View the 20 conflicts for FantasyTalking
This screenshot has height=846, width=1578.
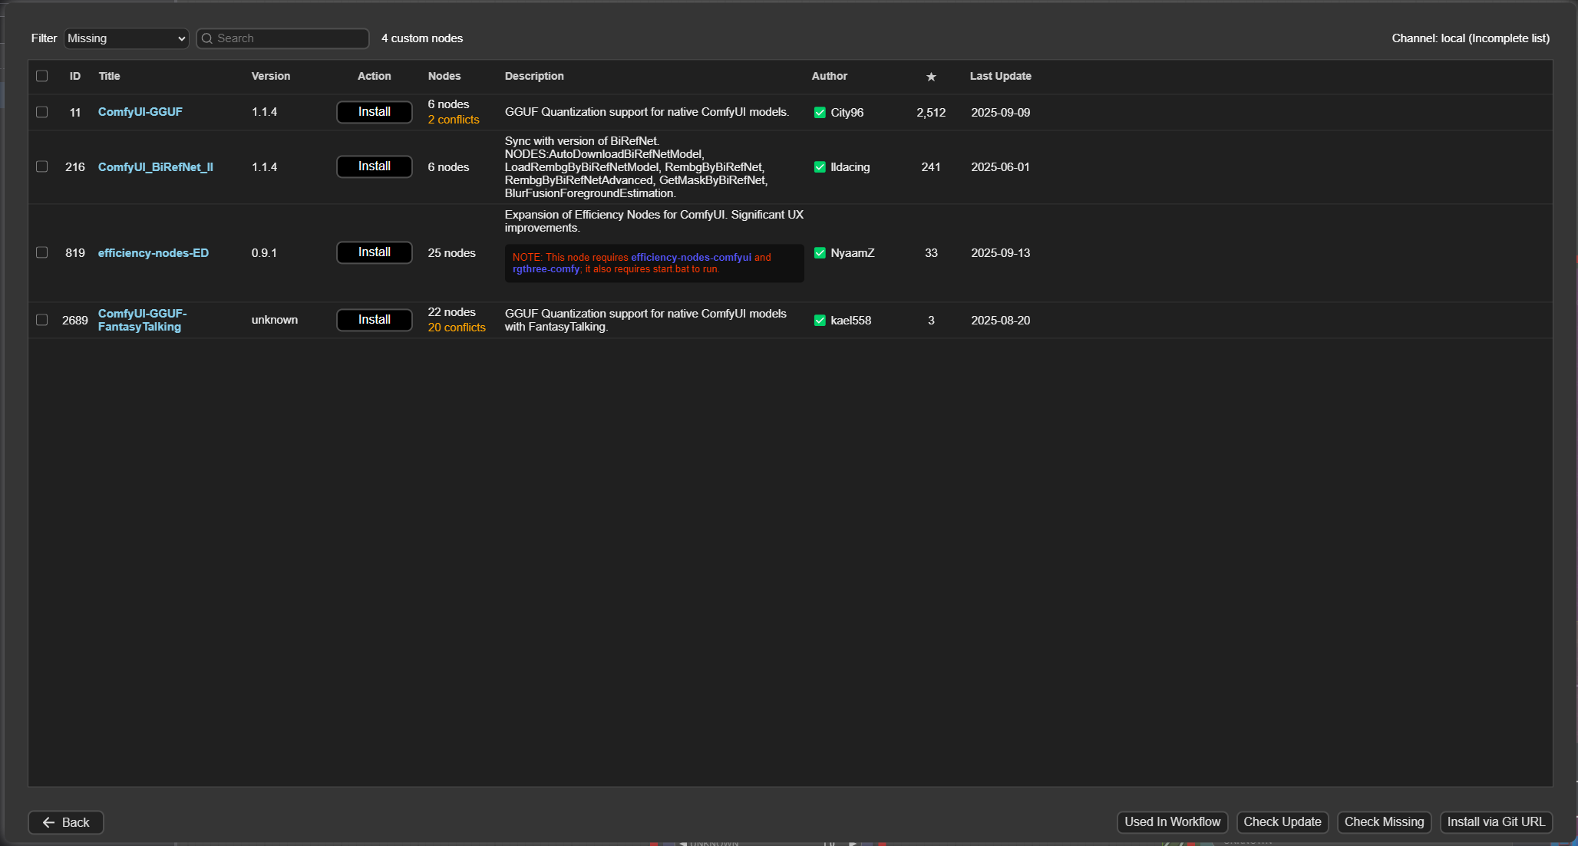[457, 328]
